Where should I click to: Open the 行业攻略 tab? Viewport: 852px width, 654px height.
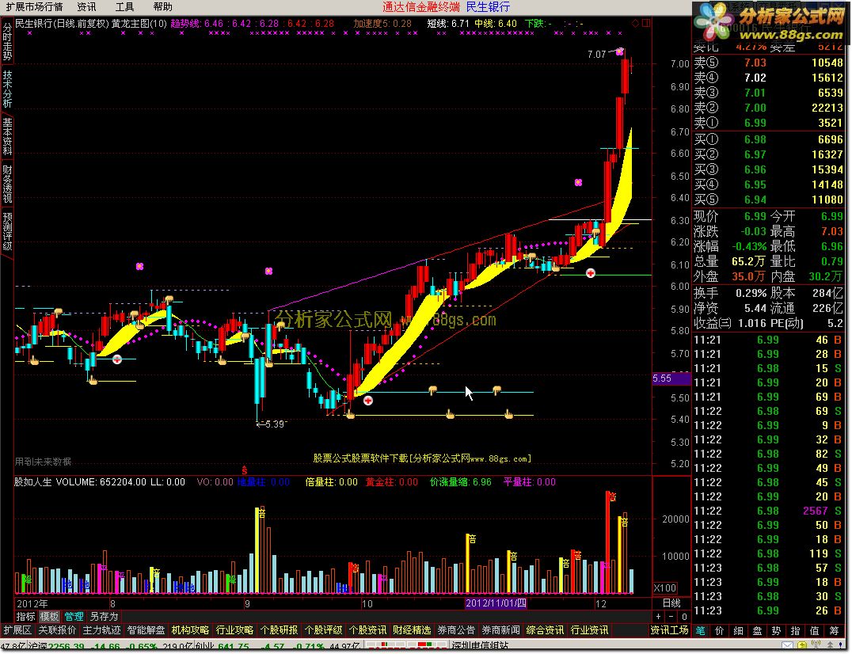click(234, 630)
